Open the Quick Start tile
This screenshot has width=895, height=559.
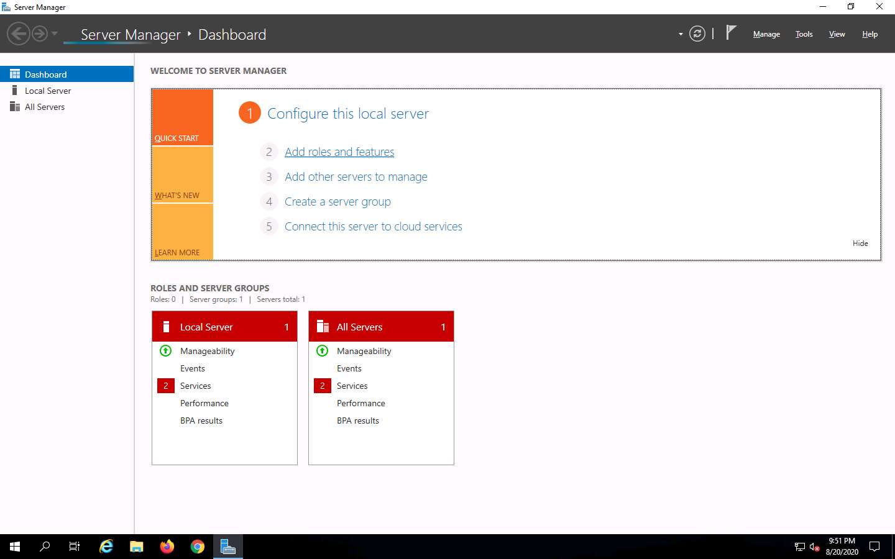tap(183, 117)
